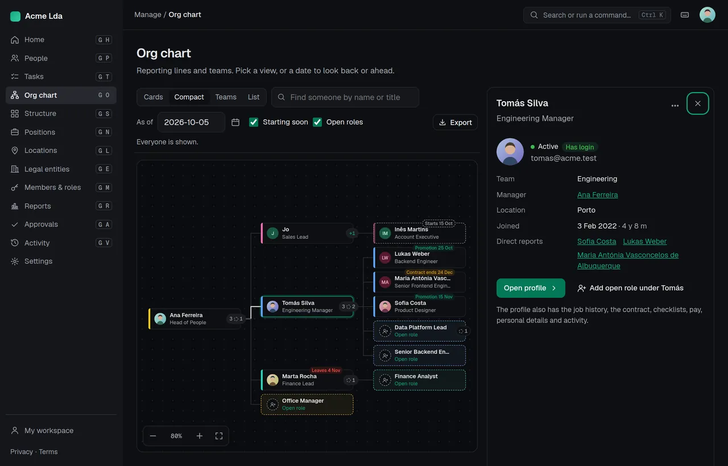Viewport: 728px width, 466px height.
Task: Zoom out the chart with the minus icon
Action: coord(153,436)
